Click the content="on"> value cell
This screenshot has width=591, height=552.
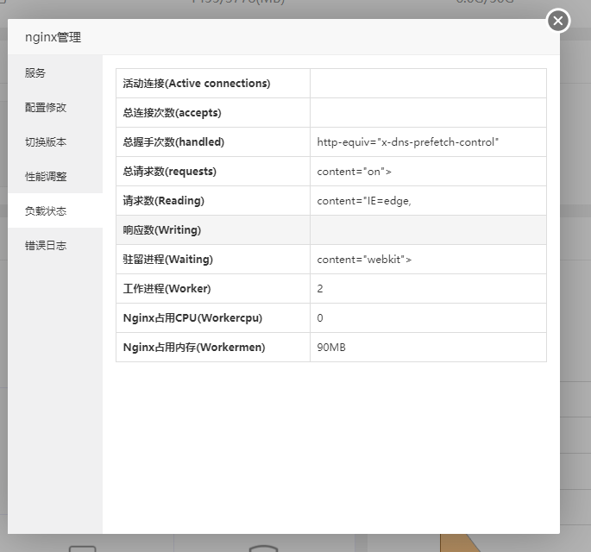pos(428,172)
